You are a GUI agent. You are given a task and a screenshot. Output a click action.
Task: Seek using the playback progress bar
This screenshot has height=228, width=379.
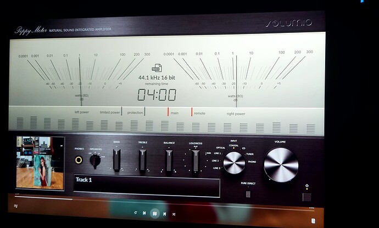(164, 203)
